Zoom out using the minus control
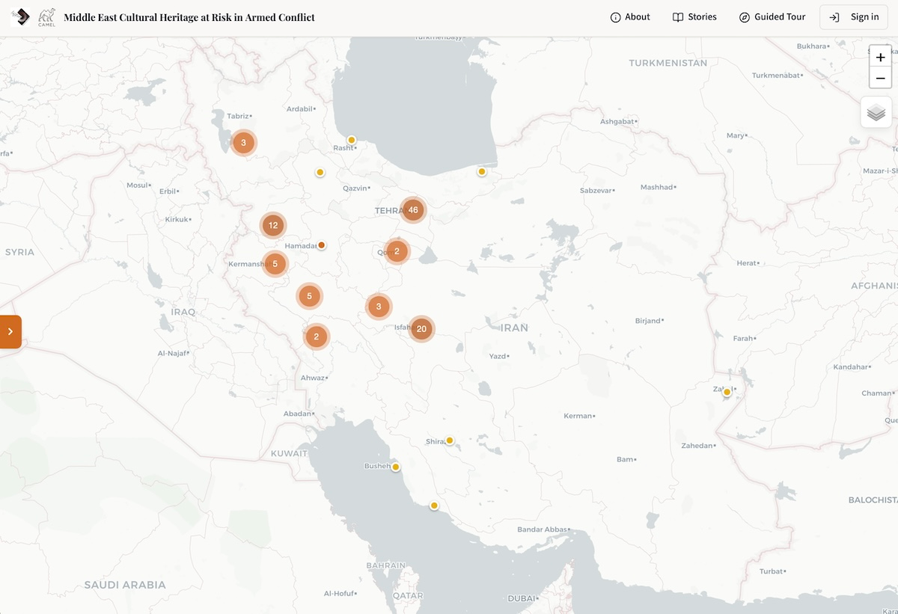This screenshot has width=898, height=614. click(x=880, y=78)
